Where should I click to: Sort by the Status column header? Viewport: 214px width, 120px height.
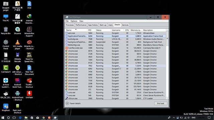click(x=103, y=30)
